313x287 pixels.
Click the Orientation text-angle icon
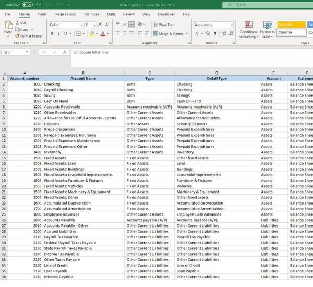pos(141,25)
